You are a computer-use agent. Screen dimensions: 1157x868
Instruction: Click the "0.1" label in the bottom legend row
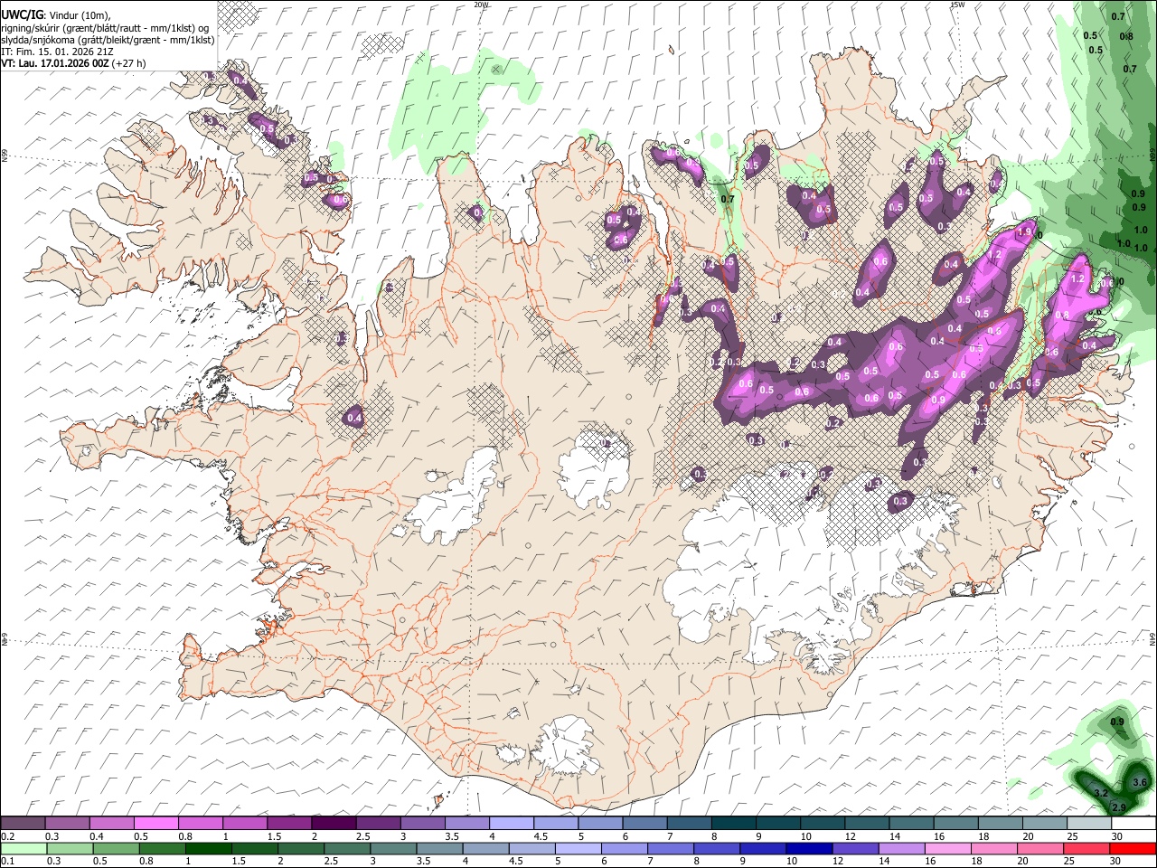[x=7, y=862]
